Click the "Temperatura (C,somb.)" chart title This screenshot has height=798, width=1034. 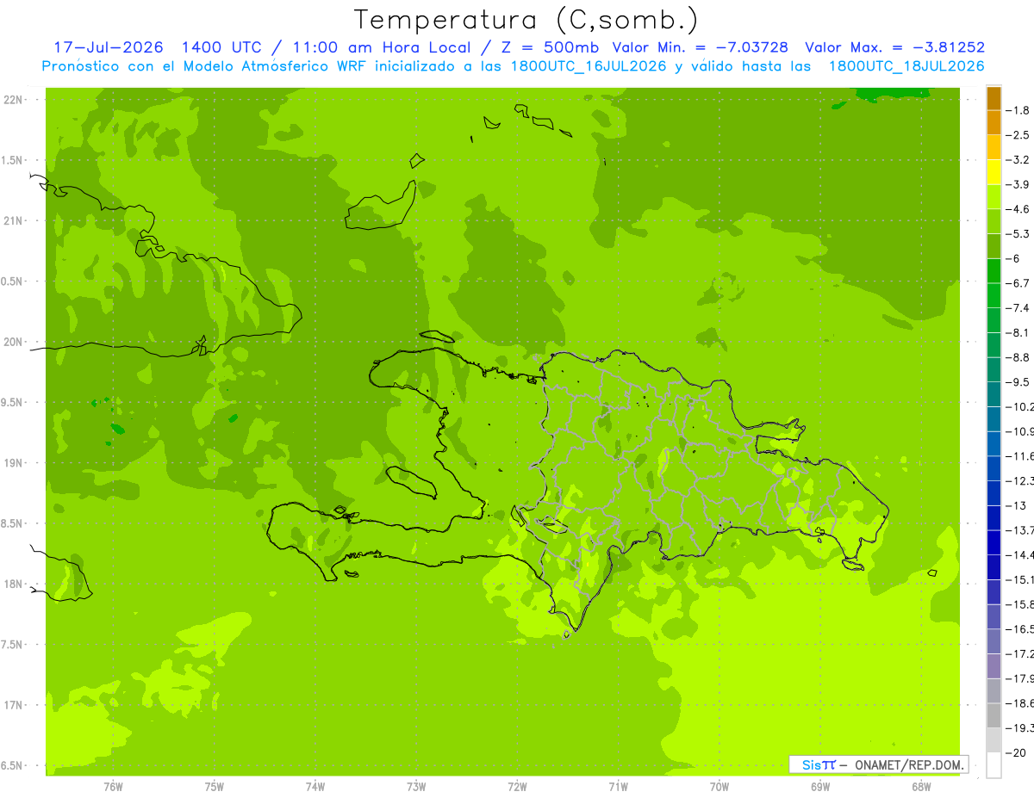click(x=526, y=19)
